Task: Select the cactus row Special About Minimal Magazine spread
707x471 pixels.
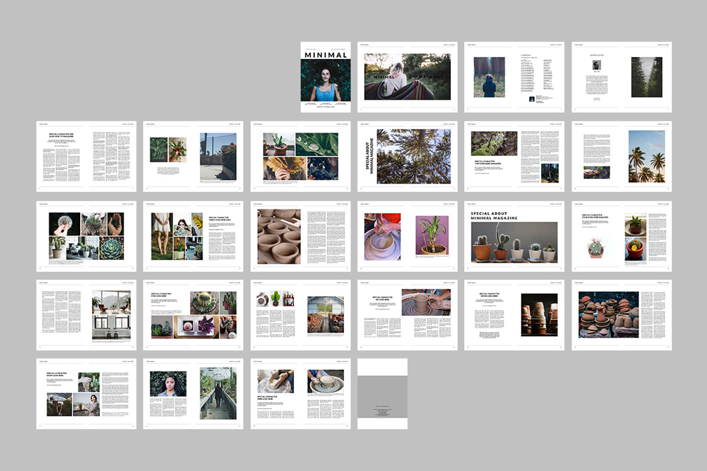Action: coord(514,235)
